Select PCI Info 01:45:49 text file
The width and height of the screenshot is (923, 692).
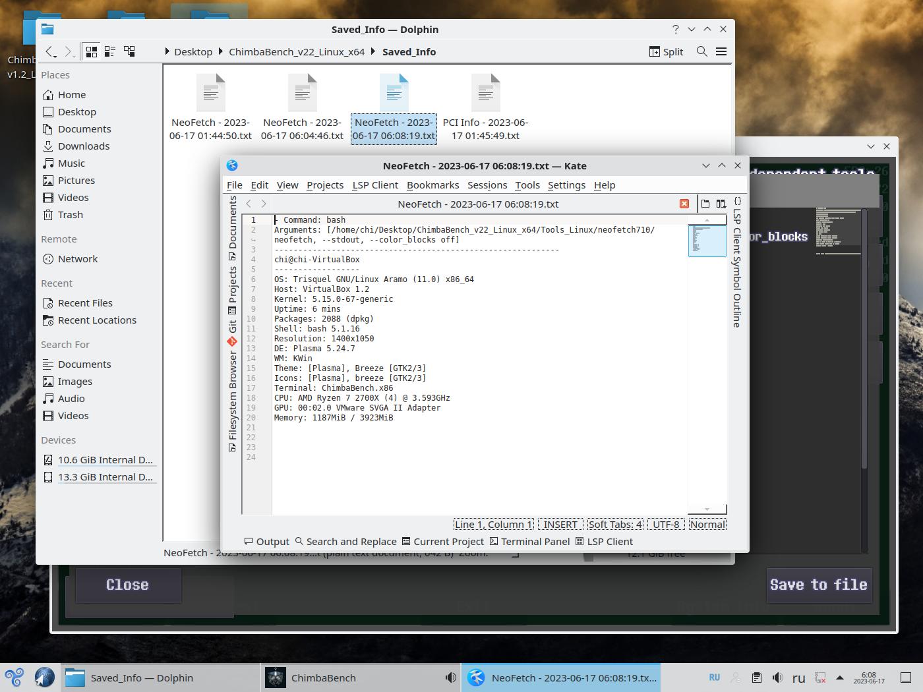(485, 107)
